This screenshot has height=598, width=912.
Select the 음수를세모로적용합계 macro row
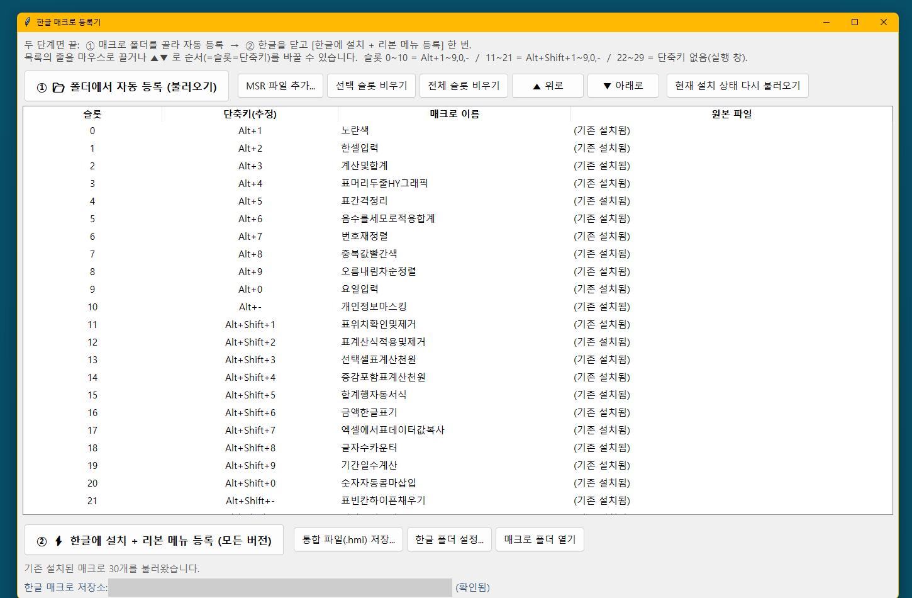click(458, 218)
